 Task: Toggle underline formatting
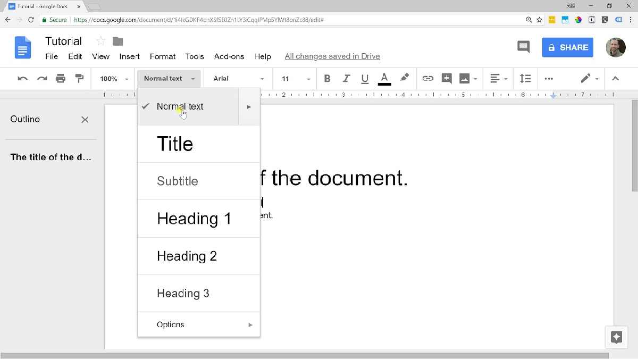click(365, 79)
